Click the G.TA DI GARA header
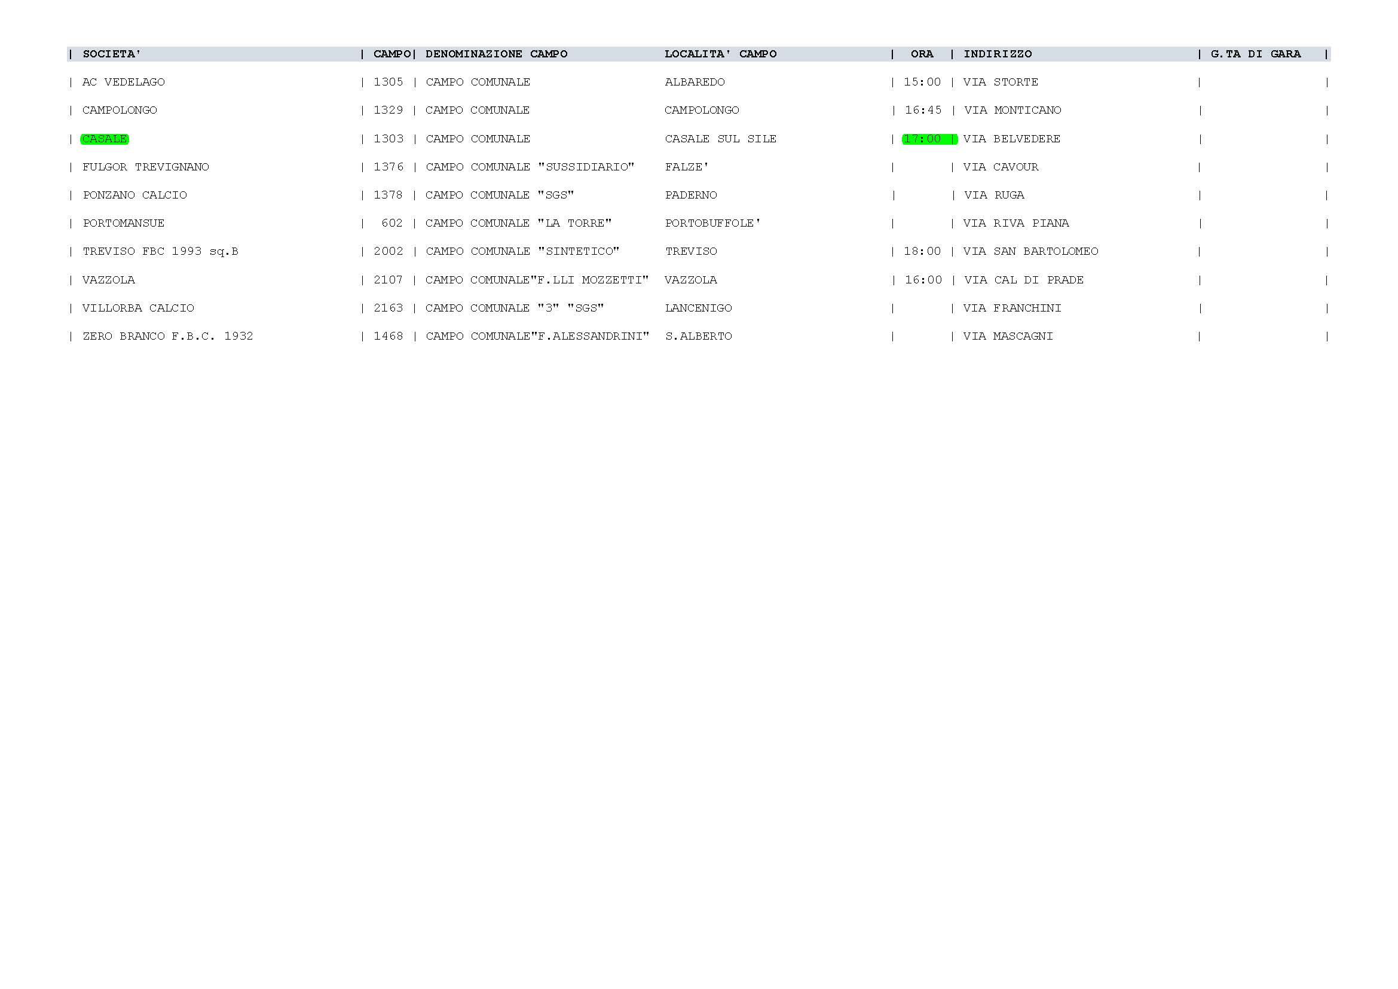 pos(1256,54)
